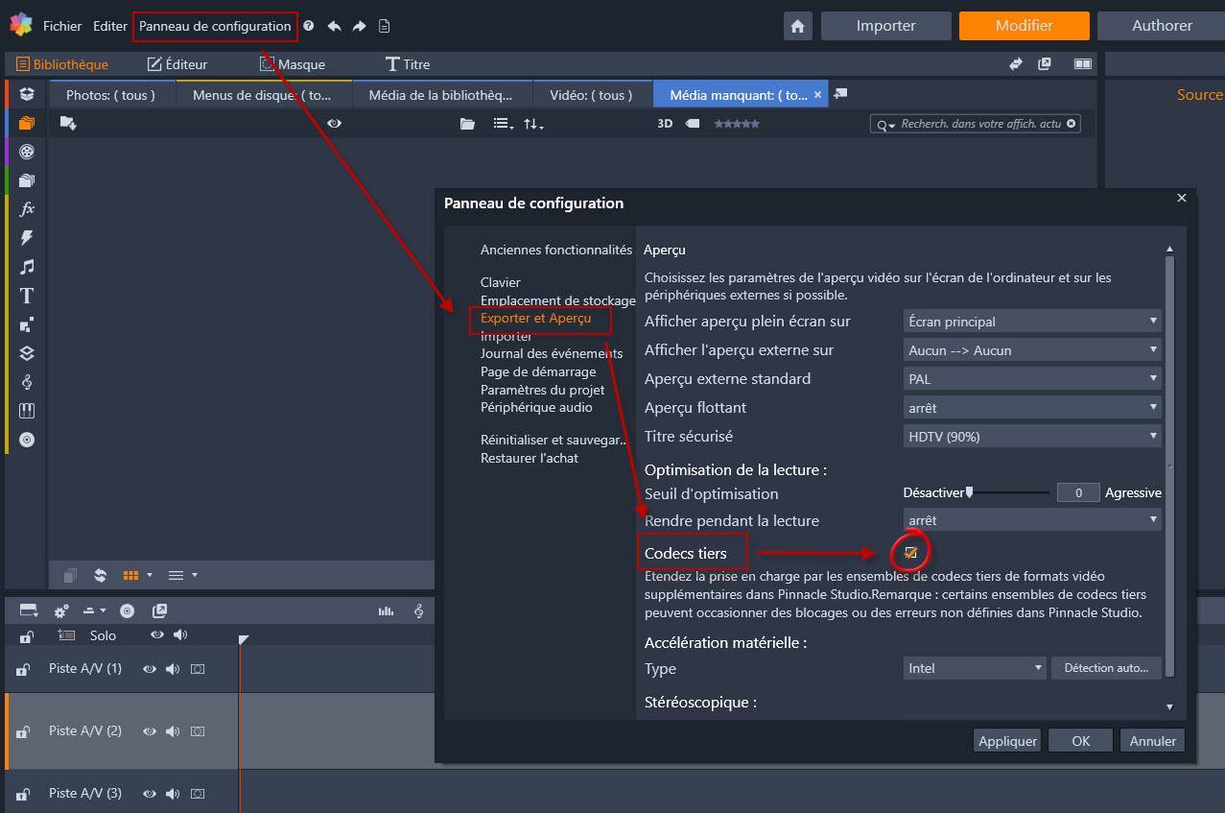The height and width of the screenshot is (813, 1225).
Task: Click the help question mark icon
Action: (309, 26)
